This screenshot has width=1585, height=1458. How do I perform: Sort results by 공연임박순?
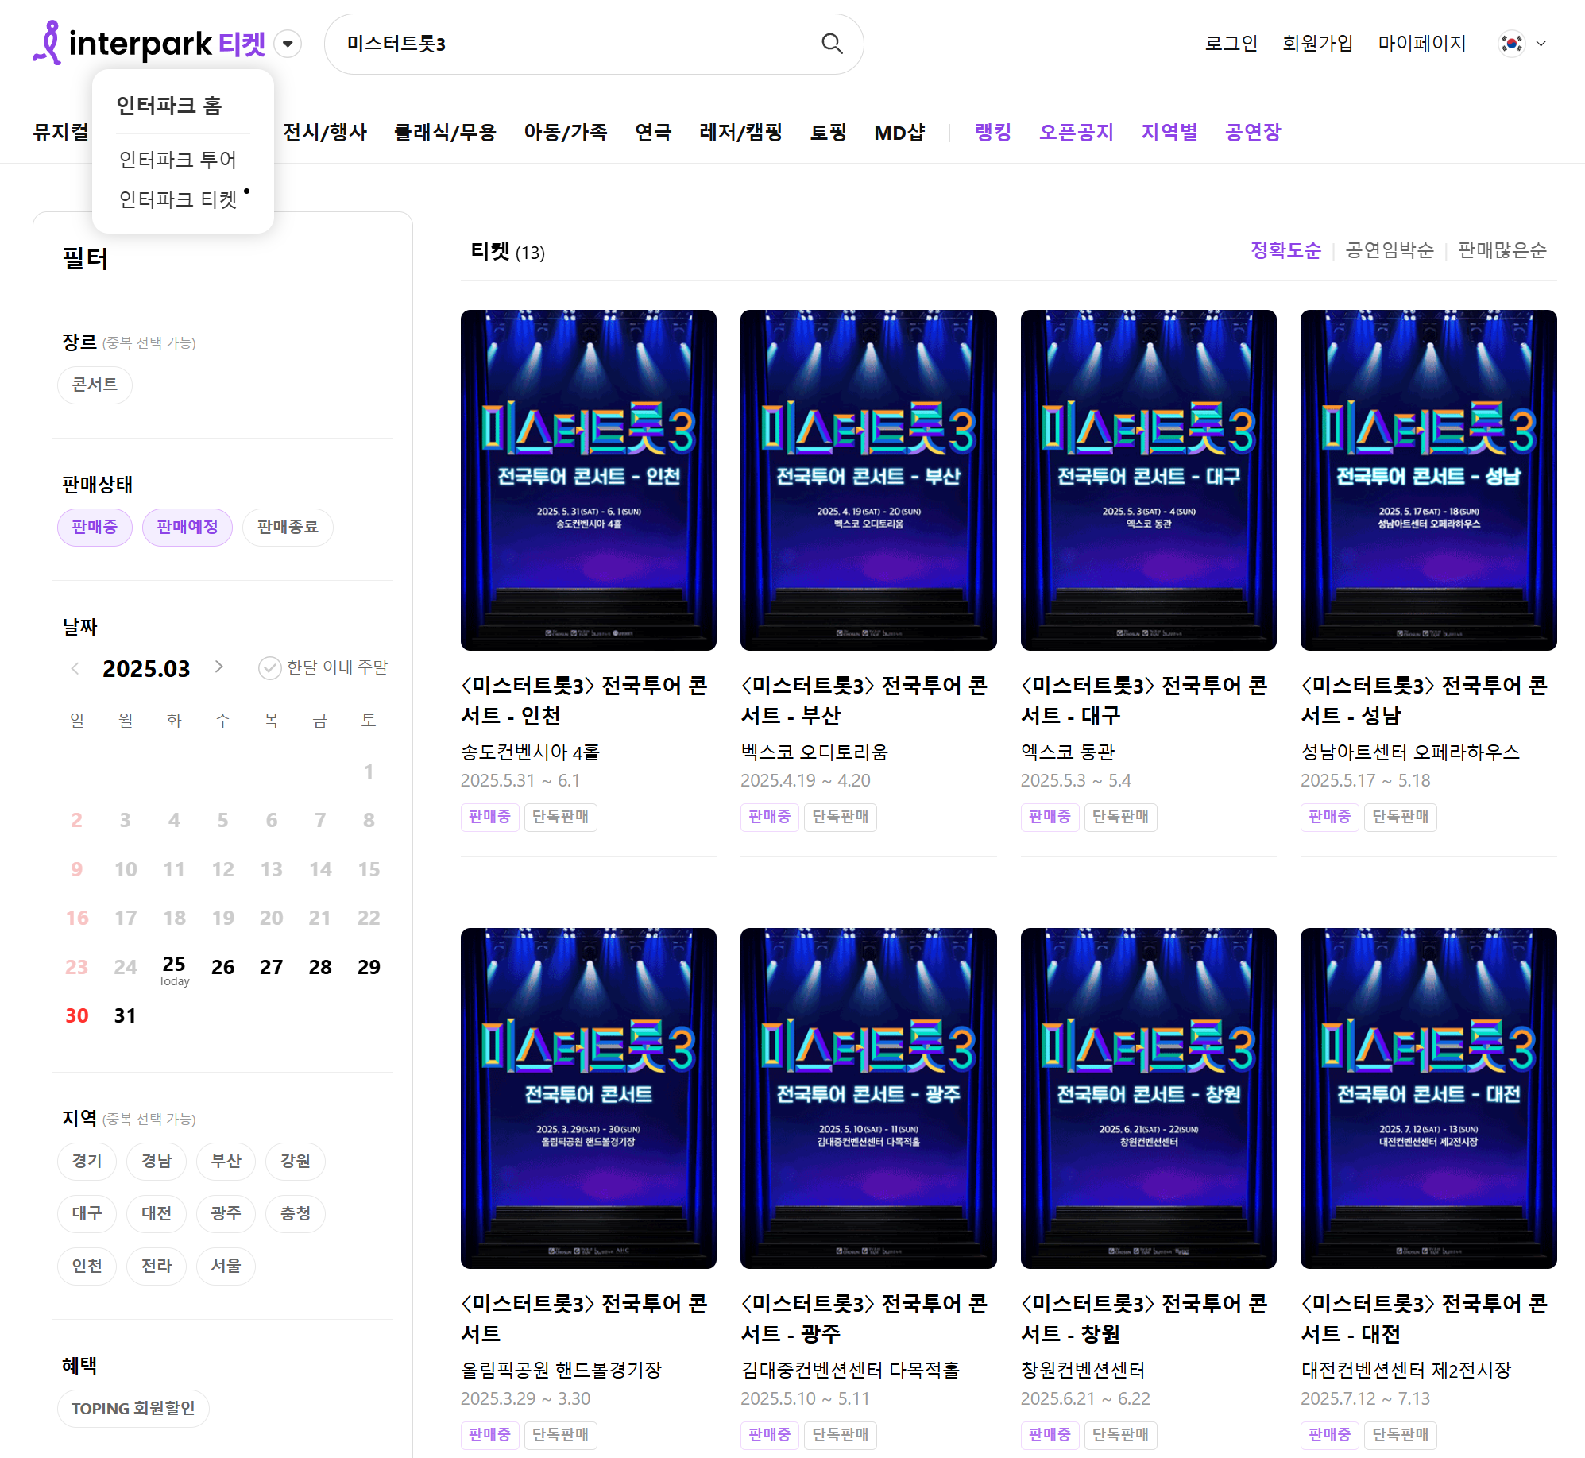pos(1389,251)
